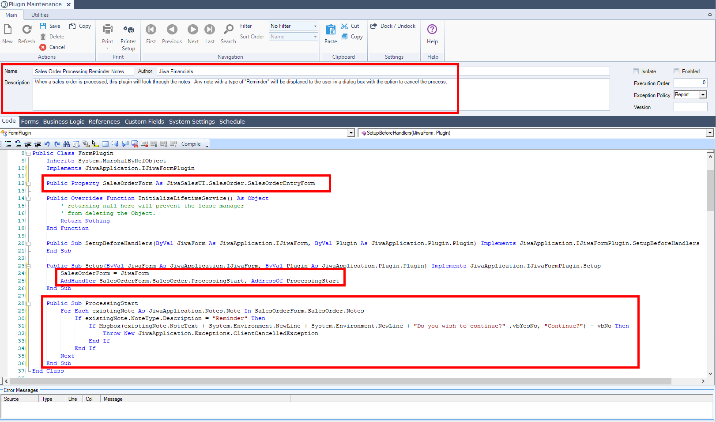Click the Paste clipboard icon
This screenshot has width=716, height=422.
pyautogui.click(x=331, y=30)
